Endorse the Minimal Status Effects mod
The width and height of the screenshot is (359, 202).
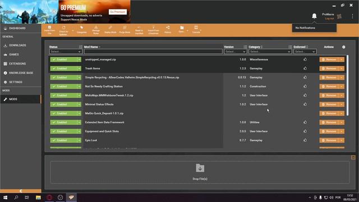(305, 104)
